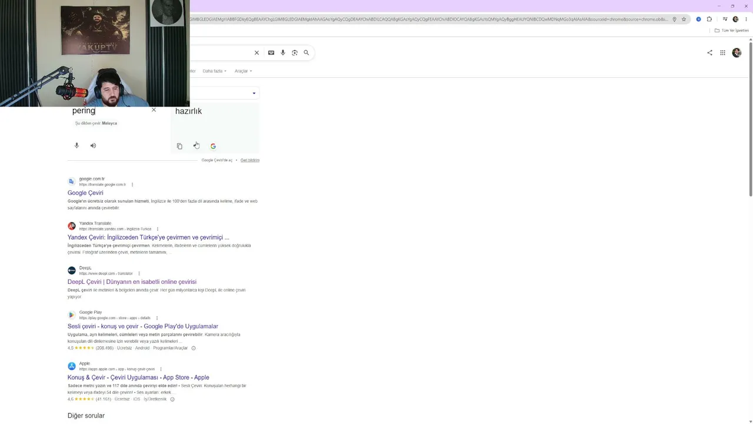The width and height of the screenshot is (753, 424).
Task: Open the on-screen keyboard input tool
Action: [271, 52]
